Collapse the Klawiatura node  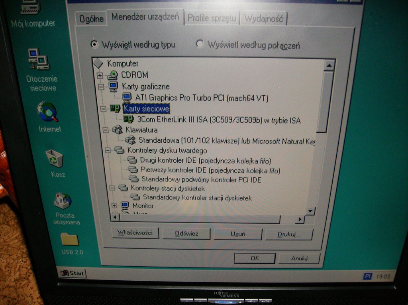pyautogui.click(x=105, y=130)
